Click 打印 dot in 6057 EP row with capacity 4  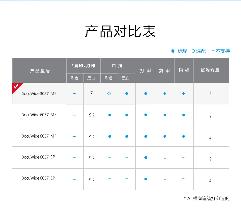[x=146, y=179]
